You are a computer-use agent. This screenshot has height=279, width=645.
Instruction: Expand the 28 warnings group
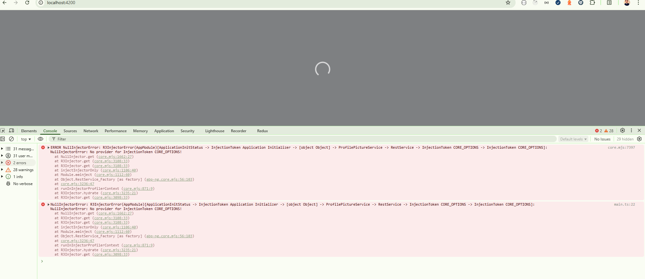point(2,170)
